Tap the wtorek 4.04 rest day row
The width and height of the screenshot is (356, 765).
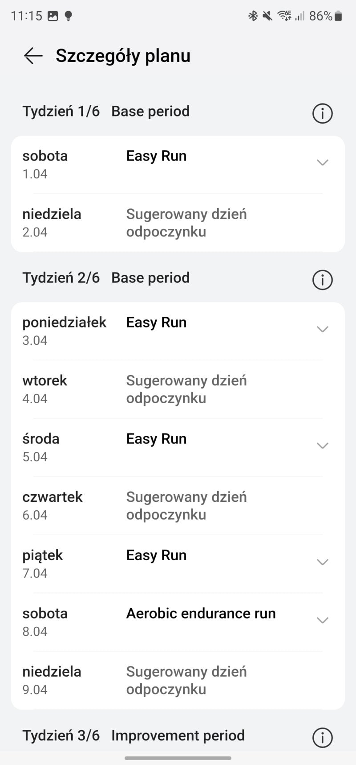[x=178, y=389]
